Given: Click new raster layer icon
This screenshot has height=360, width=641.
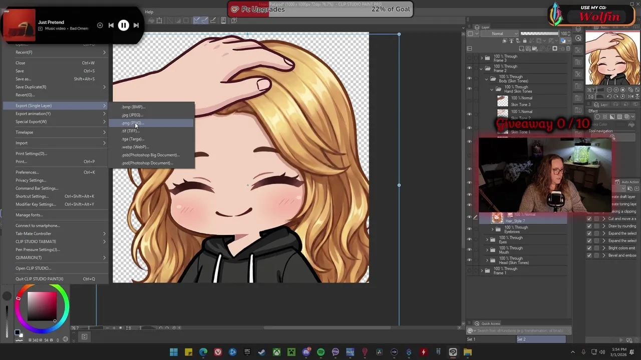Looking at the screenshot, I should tap(521, 48).
